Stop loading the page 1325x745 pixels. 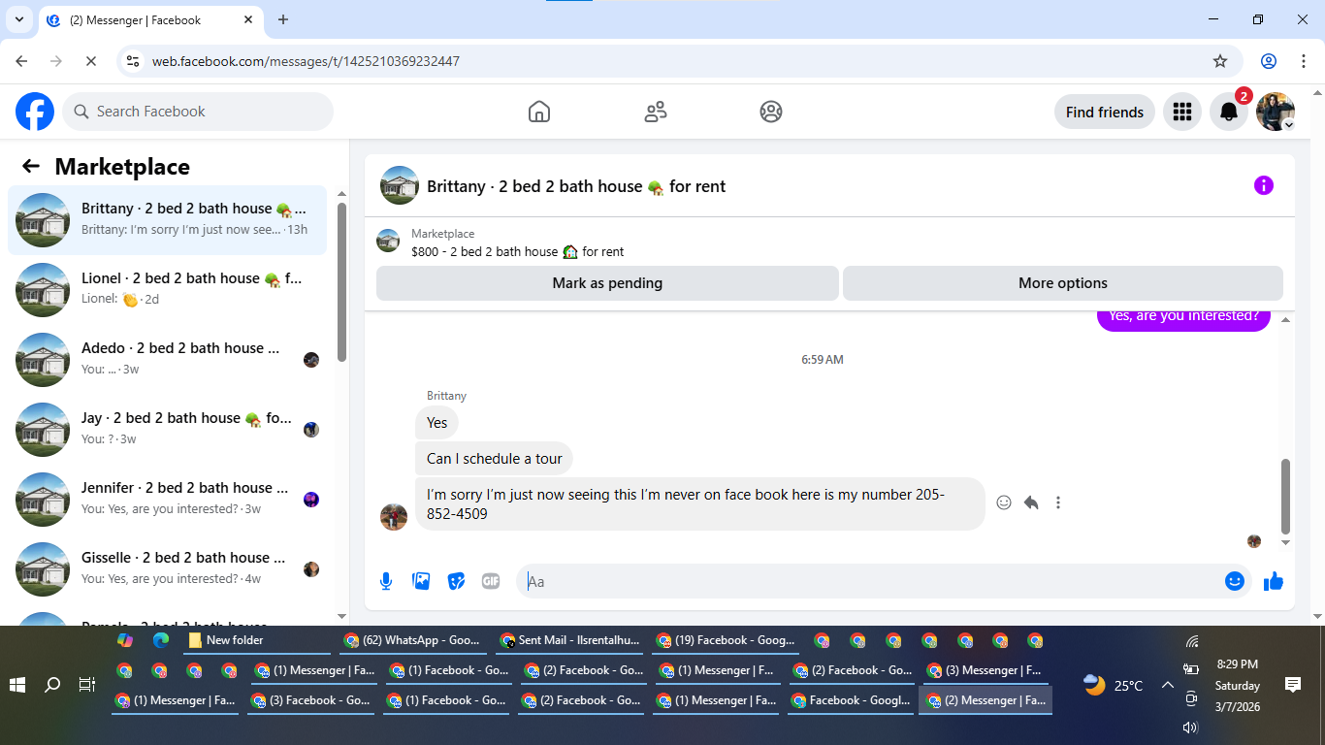pyautogui.click(x=90, y=61)
